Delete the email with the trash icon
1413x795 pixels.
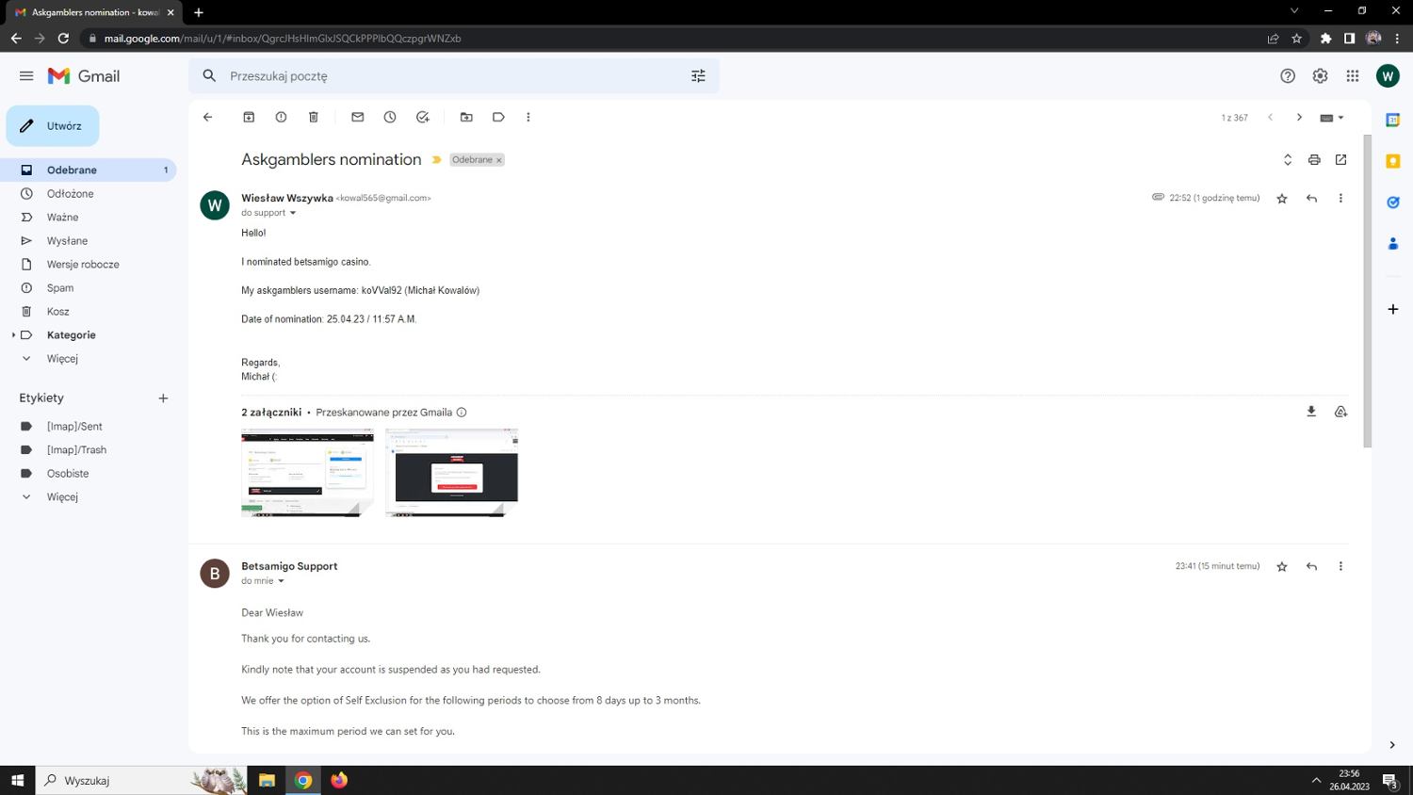tap(314, 117)
